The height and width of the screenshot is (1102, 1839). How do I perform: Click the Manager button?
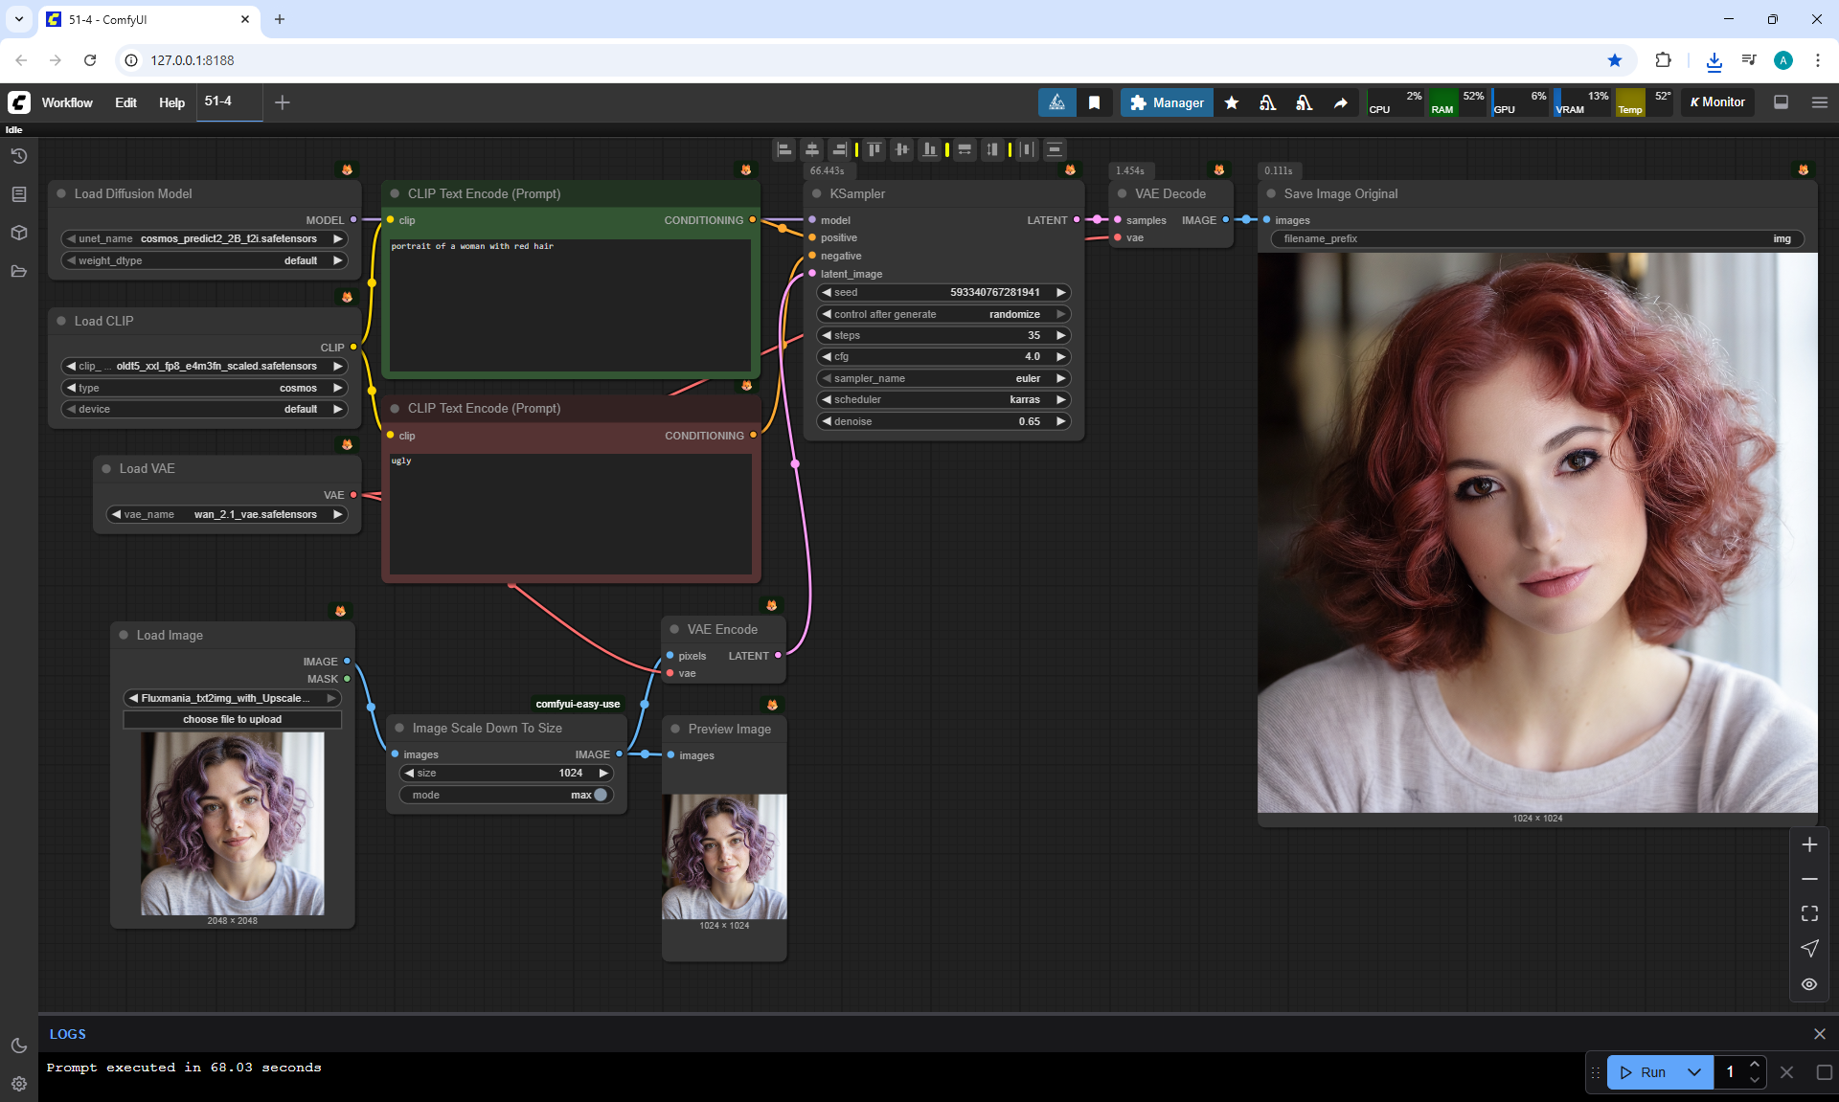(x=1167, y=102)
